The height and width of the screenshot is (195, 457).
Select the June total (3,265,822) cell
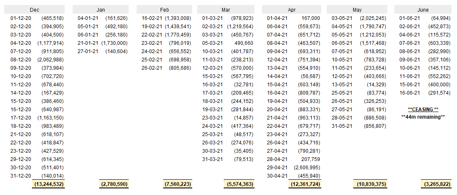point(437,184)
